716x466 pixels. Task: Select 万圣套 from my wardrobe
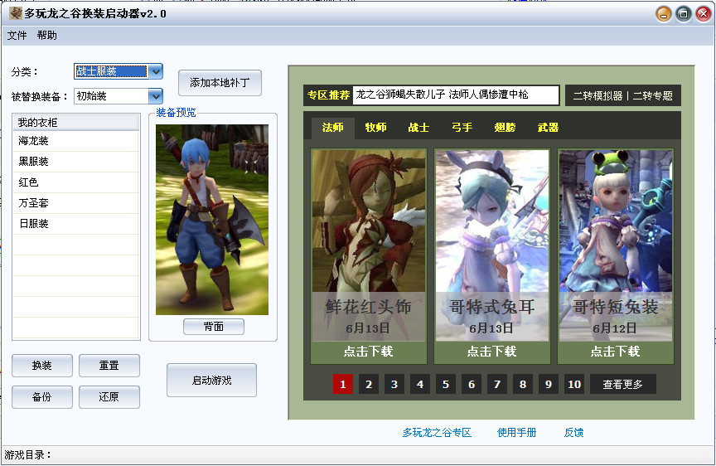point(34,203)
